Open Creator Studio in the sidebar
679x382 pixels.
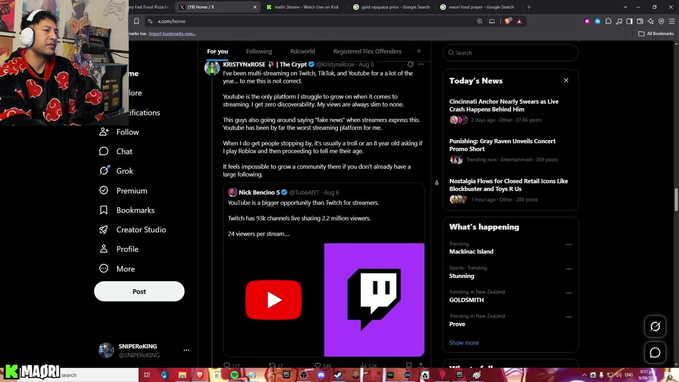[x=133, y=230]
